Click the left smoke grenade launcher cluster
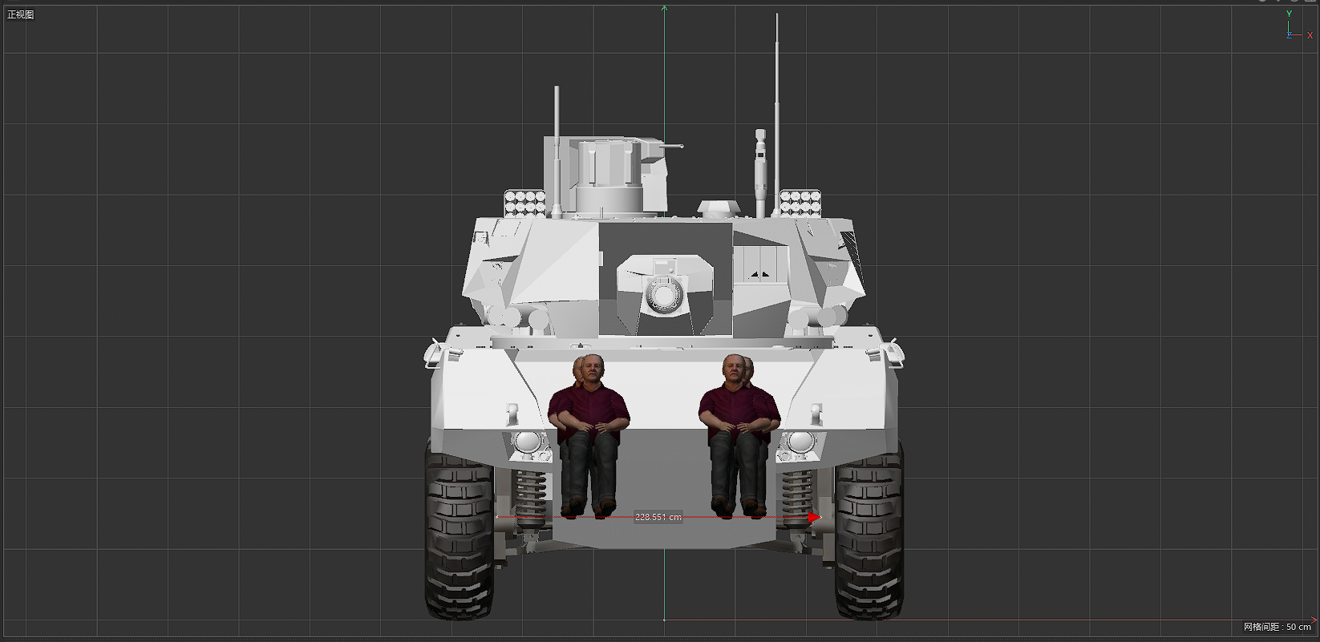1320x642 pixels. coord(524,203)
